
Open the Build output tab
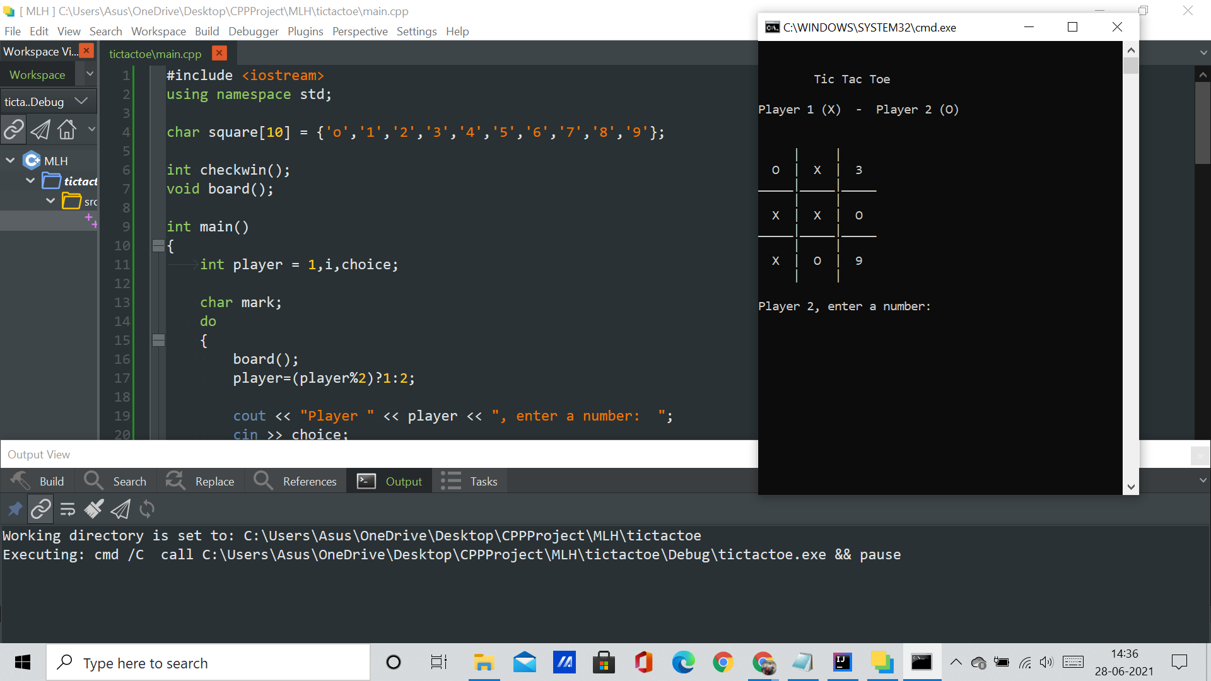click(x=38, y=481)
